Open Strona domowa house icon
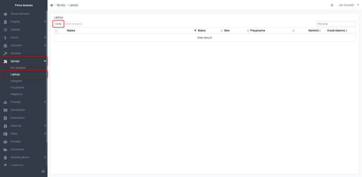The height and width of the screenshot is (177, 362). (5, 14)
